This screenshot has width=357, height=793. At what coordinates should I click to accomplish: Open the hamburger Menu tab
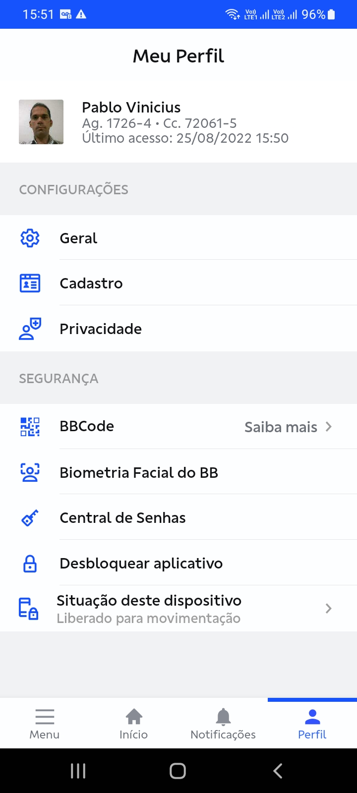(45, 723)
